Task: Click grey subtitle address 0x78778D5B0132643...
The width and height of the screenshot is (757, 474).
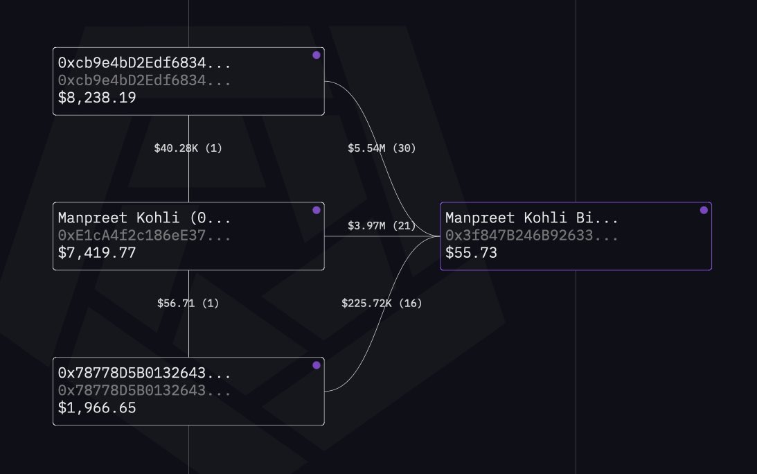Action: click(x=144, y=390)
